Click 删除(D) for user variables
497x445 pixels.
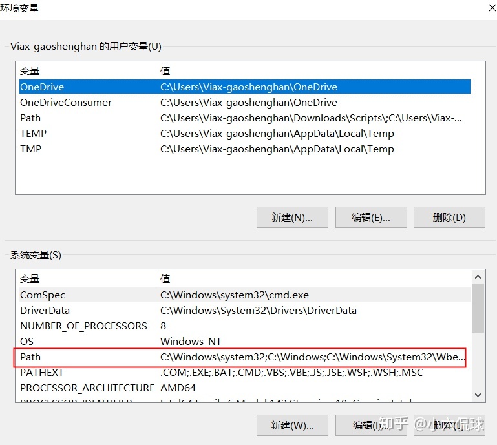tap(449, 217)
